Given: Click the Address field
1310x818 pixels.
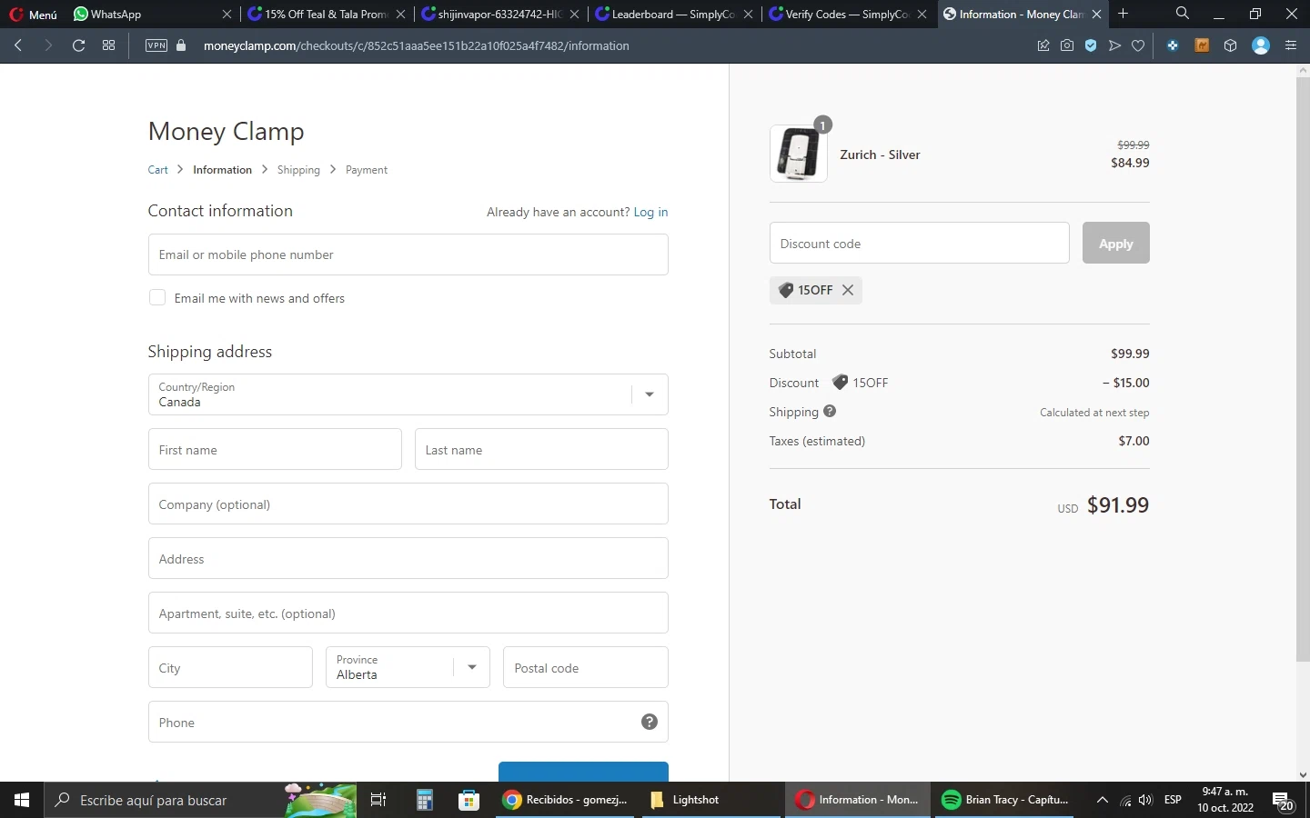Looking at the screenshot, I should (408, 558).
